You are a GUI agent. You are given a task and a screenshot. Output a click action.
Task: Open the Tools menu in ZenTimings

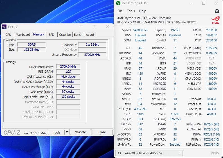tap(131, 11)
